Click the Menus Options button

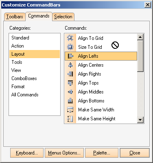[64, 153]
